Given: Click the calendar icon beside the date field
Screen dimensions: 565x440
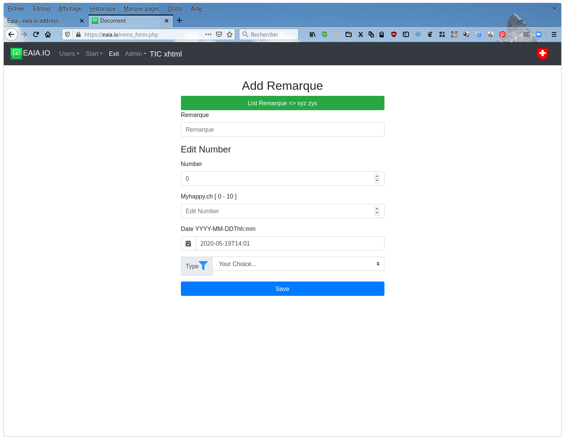Looking at the screenshot, I should 188,243.
